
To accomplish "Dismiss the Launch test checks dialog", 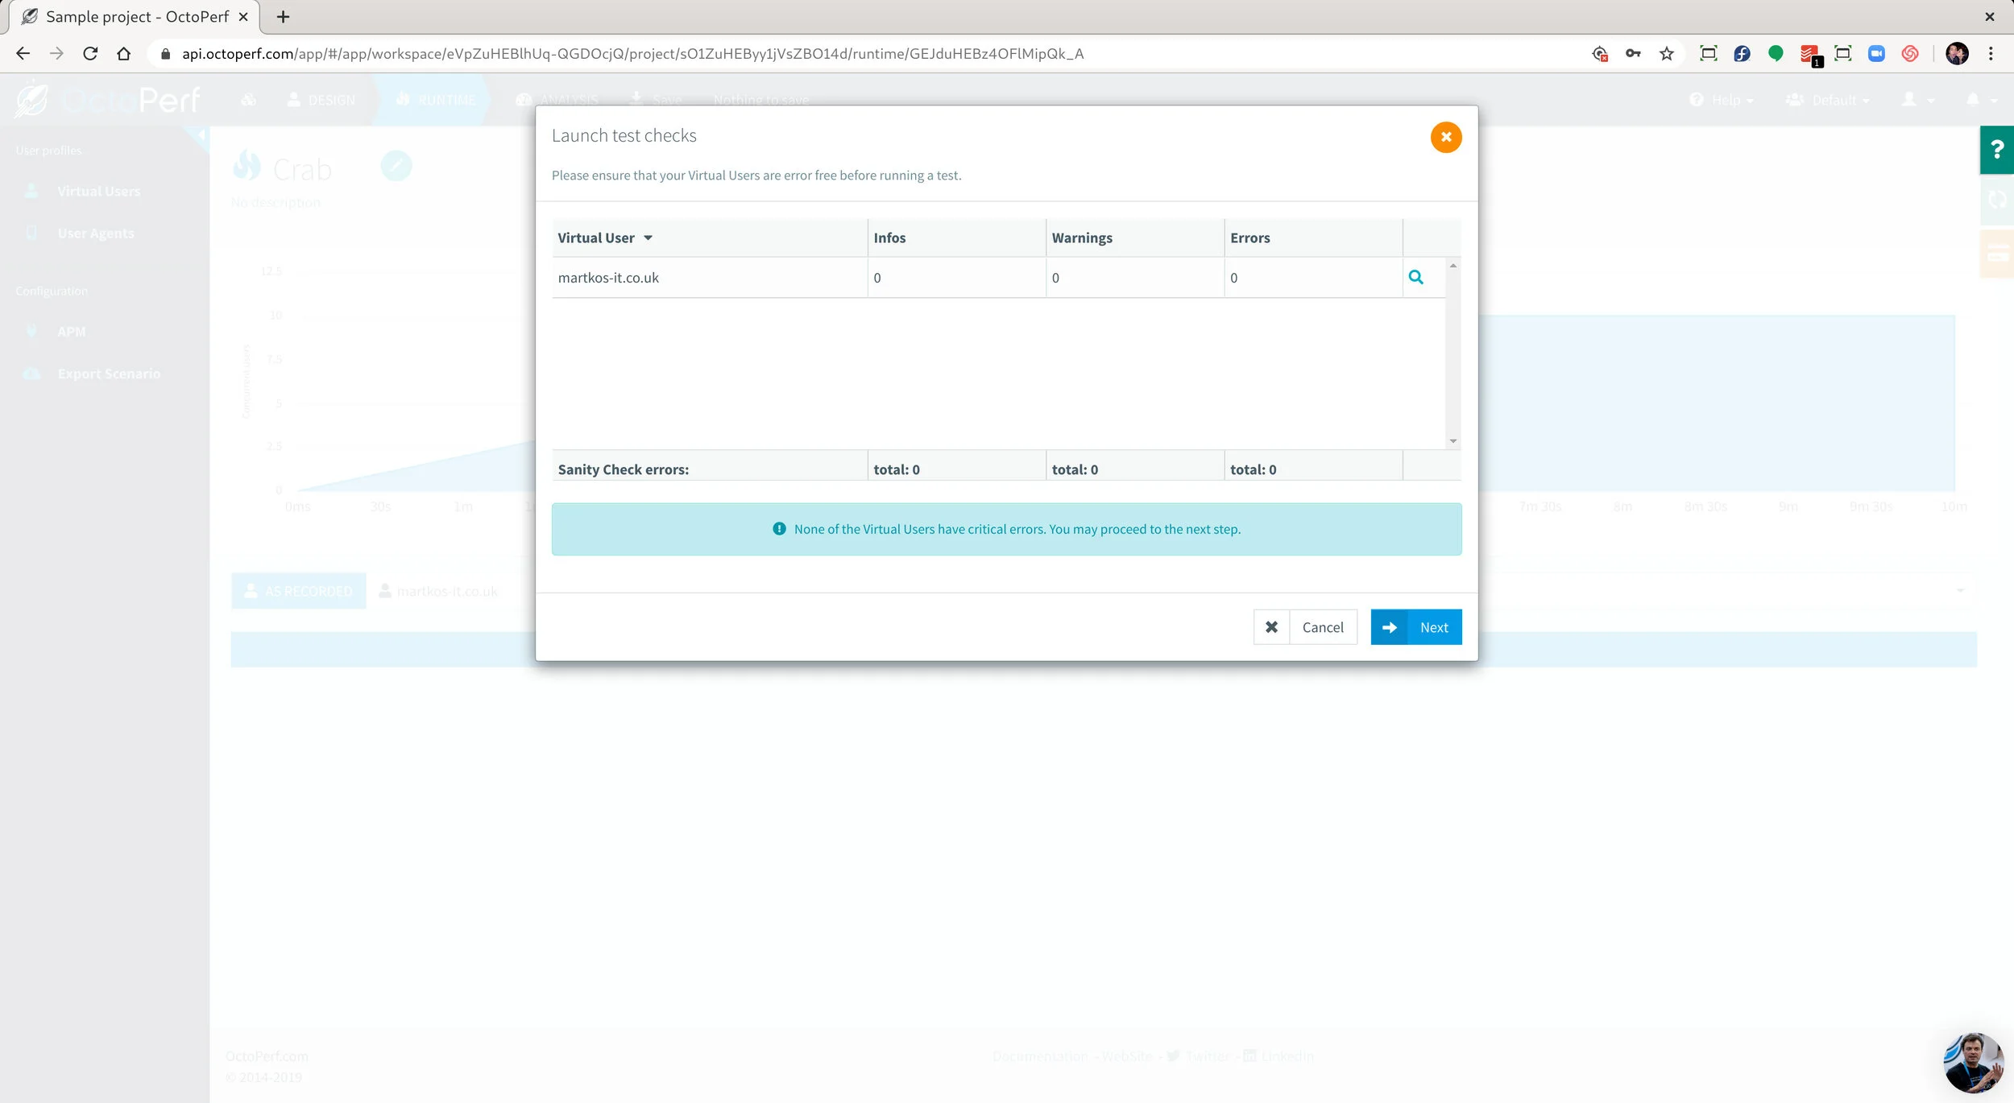I will 1446,137.
